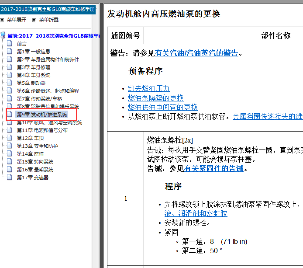Viewport: 303px width, 268px height.
Task: Click the root manual icon beside 当前:2017-2018款
Action: tap(3, 35)
